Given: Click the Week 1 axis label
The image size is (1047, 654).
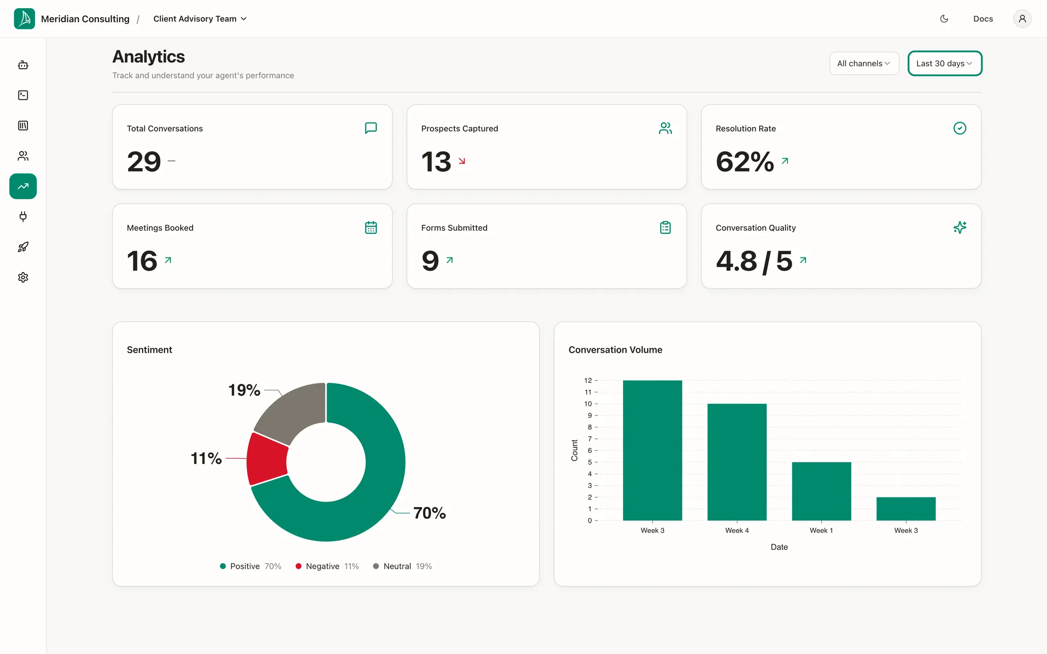Looking at the screenshot, I should [821, 531].
